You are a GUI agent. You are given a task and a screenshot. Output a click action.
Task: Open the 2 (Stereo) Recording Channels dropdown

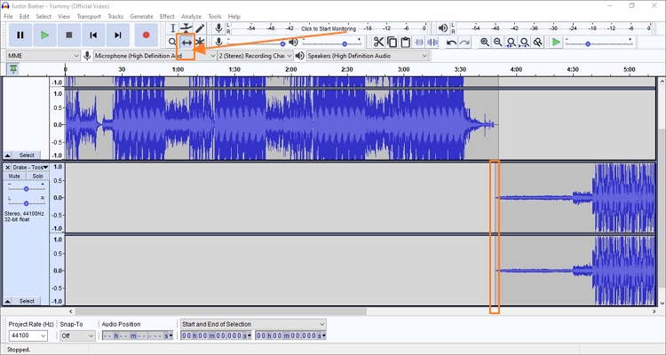pos(256,56)
